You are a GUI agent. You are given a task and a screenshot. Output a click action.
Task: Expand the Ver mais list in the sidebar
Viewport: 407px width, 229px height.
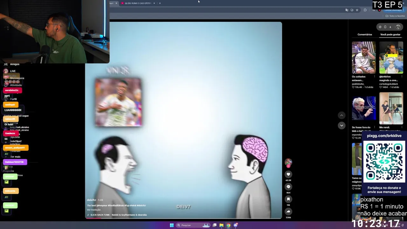click(15, 157)
